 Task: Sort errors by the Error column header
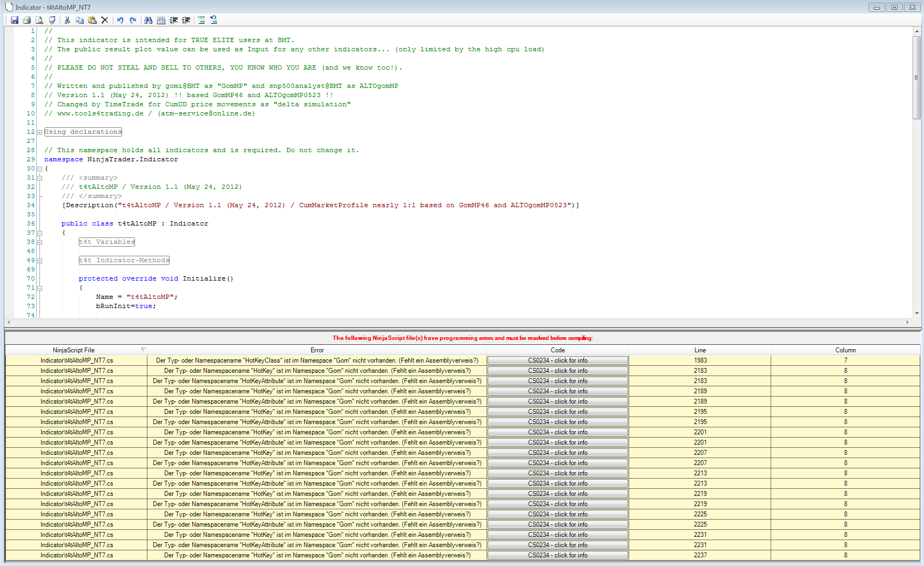pos(317,350)
